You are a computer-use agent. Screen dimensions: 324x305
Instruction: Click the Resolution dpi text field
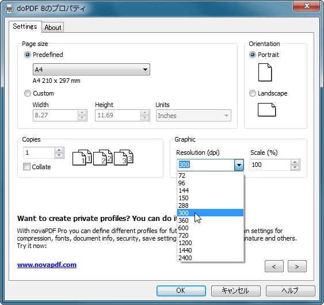click(206, 165)
